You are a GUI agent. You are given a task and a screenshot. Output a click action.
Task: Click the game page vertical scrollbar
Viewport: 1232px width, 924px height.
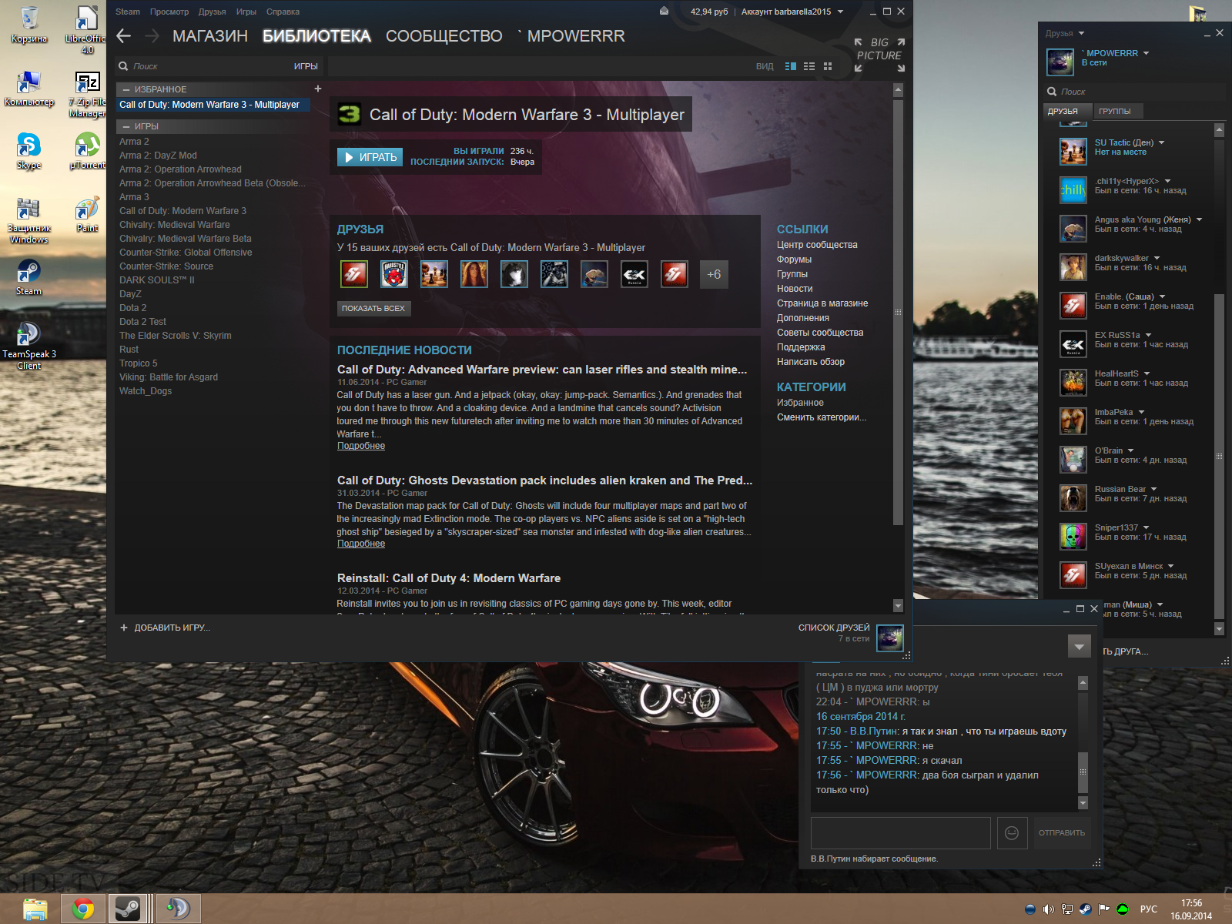[898, 312]
